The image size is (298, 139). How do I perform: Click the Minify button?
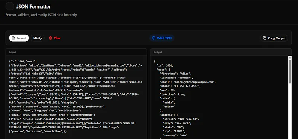38,38
